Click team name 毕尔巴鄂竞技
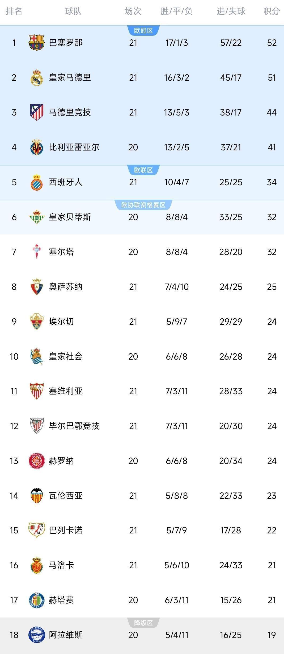 74,426
